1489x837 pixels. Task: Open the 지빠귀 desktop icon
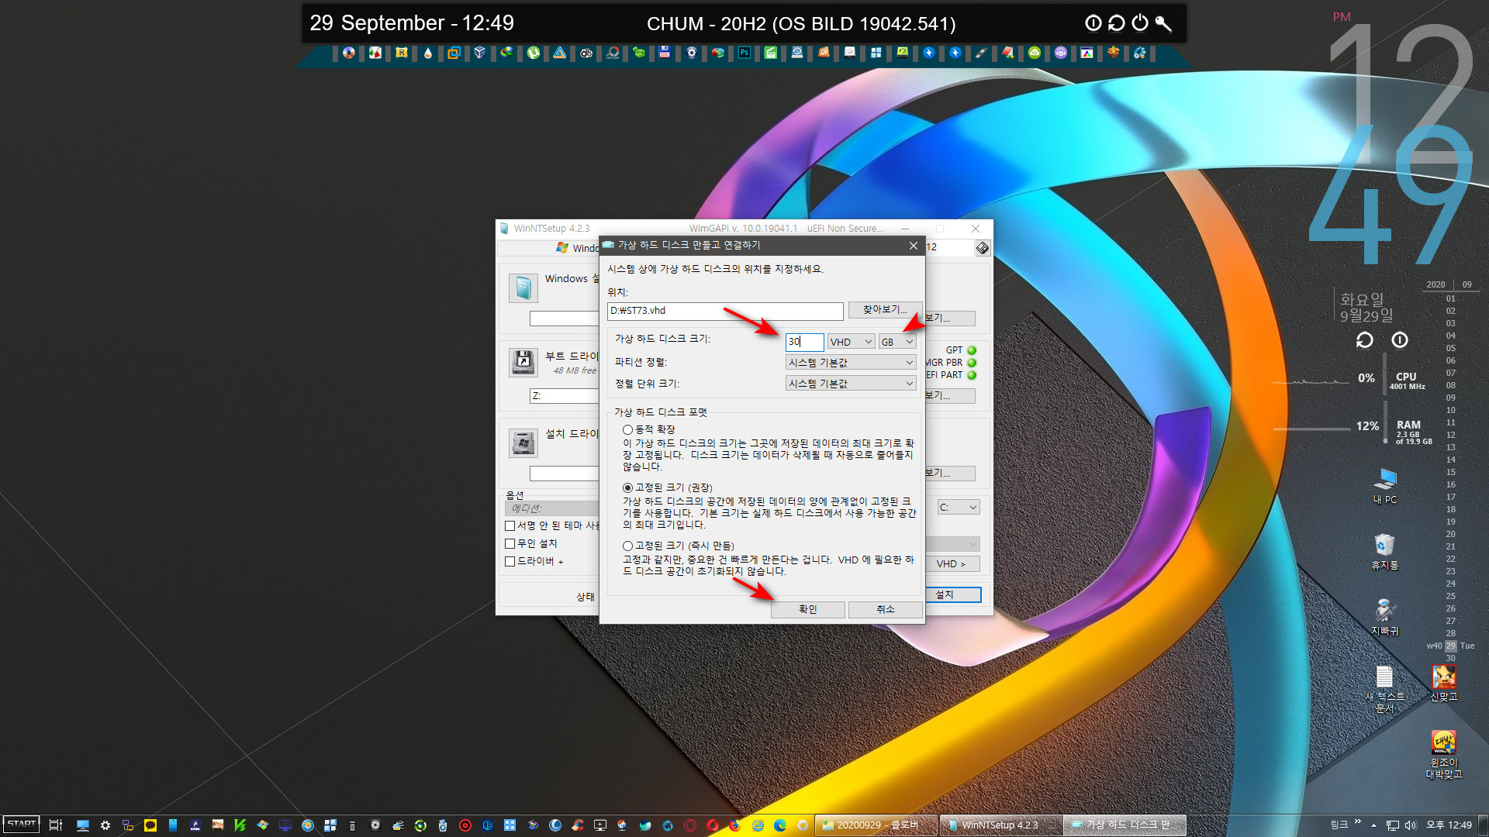(x=1385, y=617)
